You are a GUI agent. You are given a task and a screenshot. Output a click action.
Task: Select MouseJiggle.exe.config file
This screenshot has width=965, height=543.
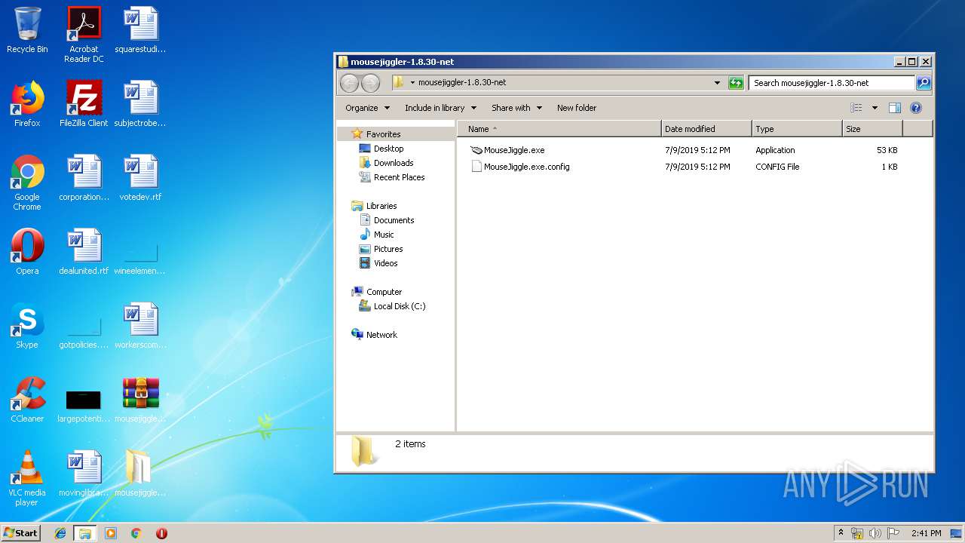pos(526,167)
